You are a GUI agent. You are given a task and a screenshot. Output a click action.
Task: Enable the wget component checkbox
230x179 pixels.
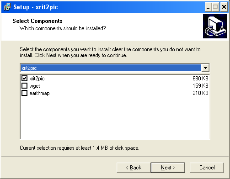24,86
